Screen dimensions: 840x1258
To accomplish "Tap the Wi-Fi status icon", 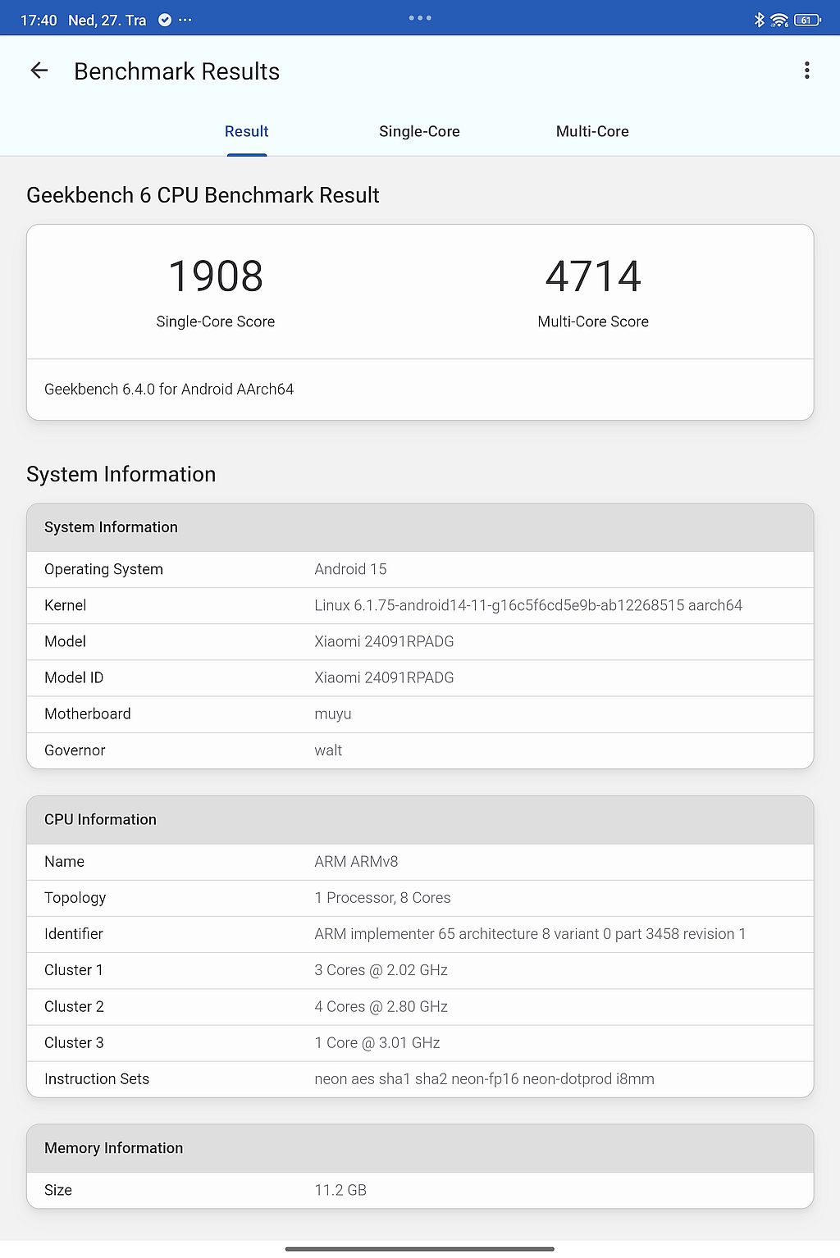I will coord(779,20).
